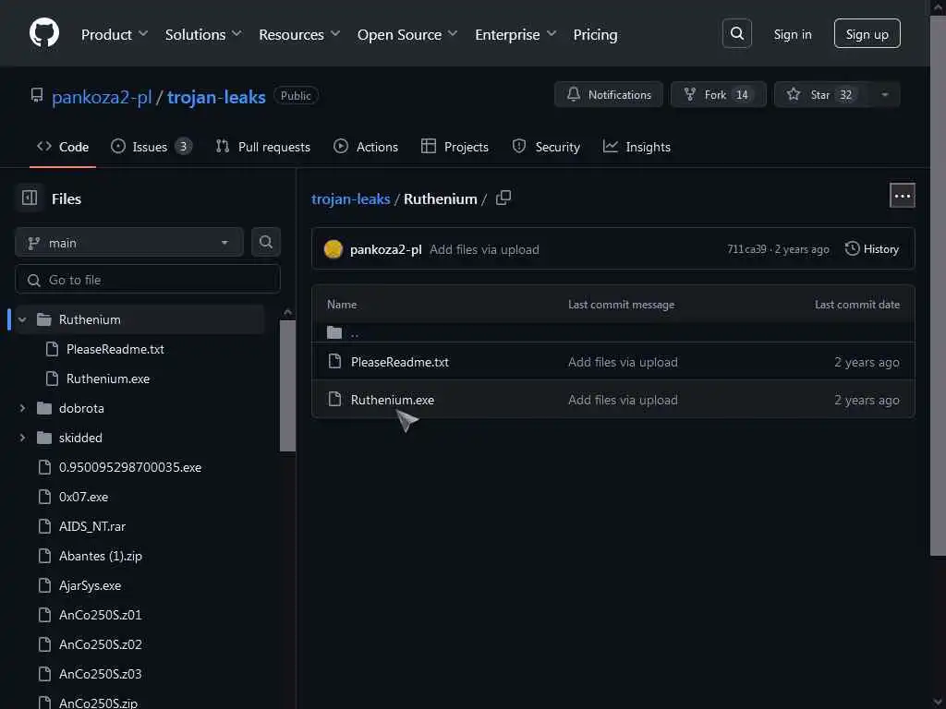
Task: Open the pankoza2-pl owner link in title
Action: coord(102,96)
